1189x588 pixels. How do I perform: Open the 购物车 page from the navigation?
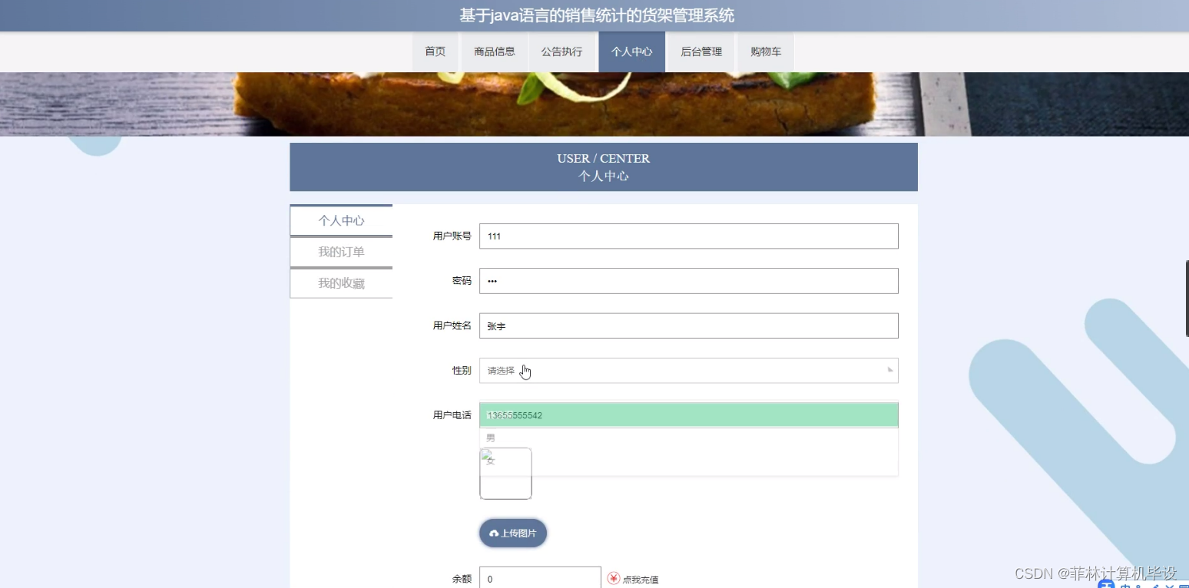pos(765,51)
